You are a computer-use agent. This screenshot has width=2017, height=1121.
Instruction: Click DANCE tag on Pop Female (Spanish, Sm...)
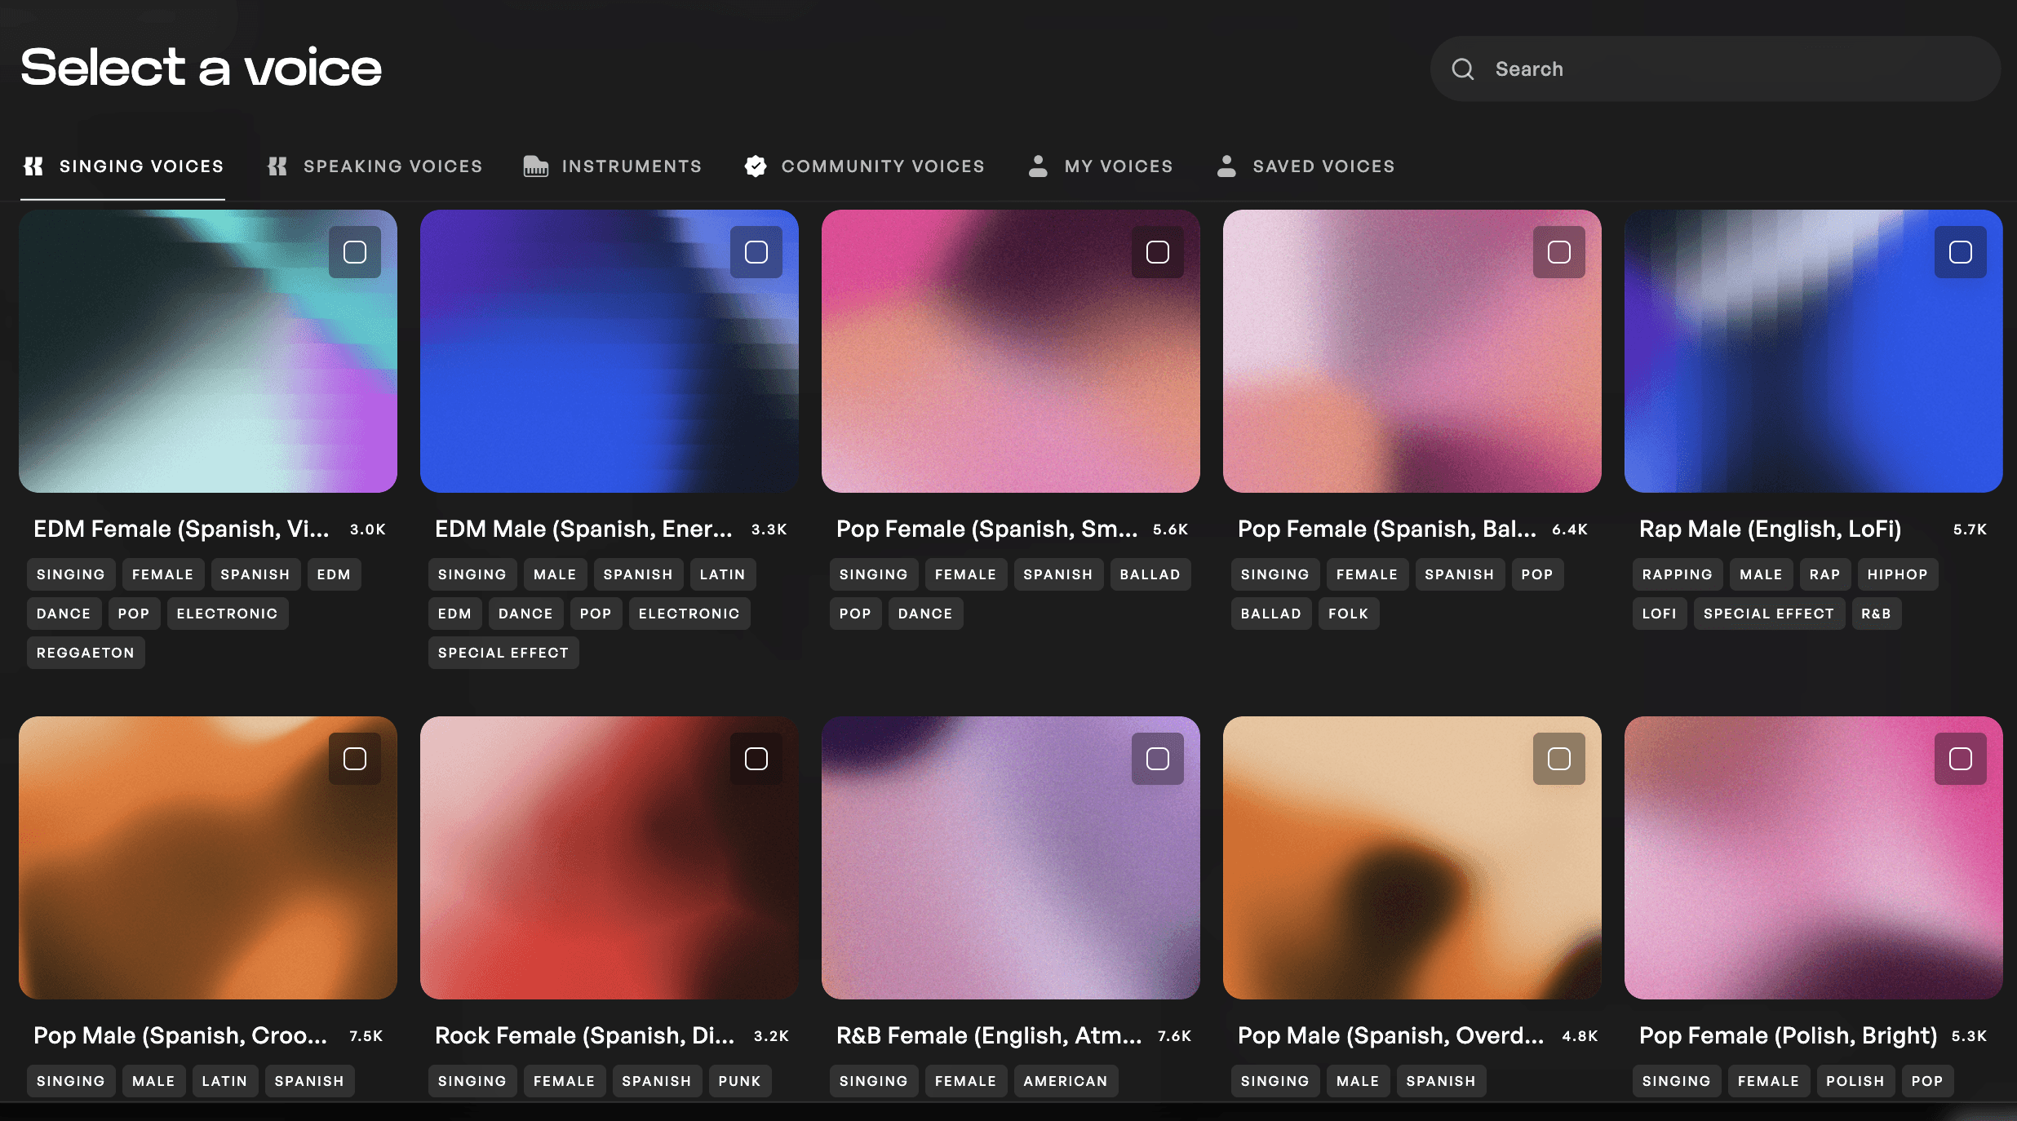[925, 614]
